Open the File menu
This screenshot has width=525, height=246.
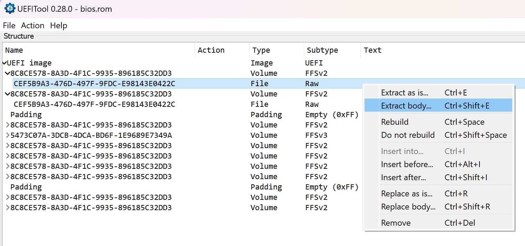(9, 25)
